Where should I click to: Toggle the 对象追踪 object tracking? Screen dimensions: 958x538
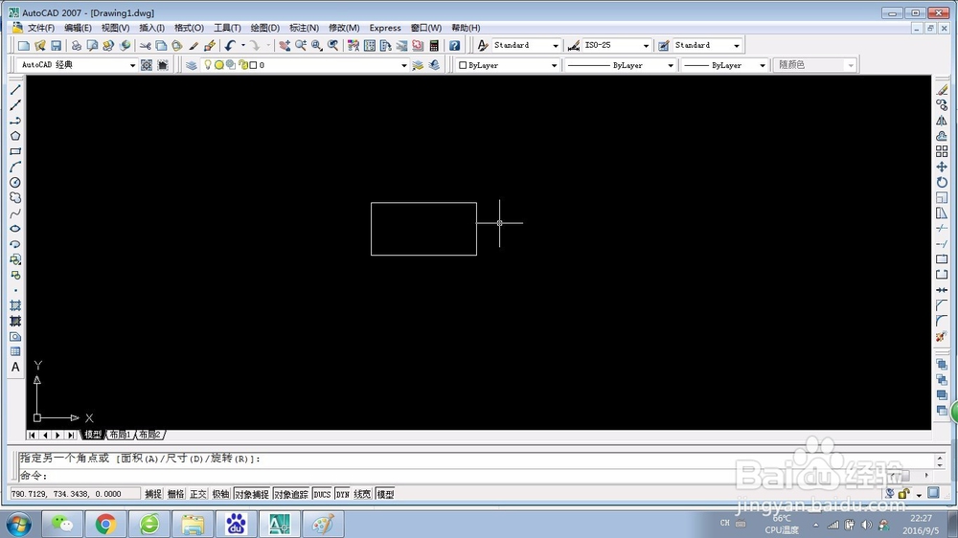[291, 494]
